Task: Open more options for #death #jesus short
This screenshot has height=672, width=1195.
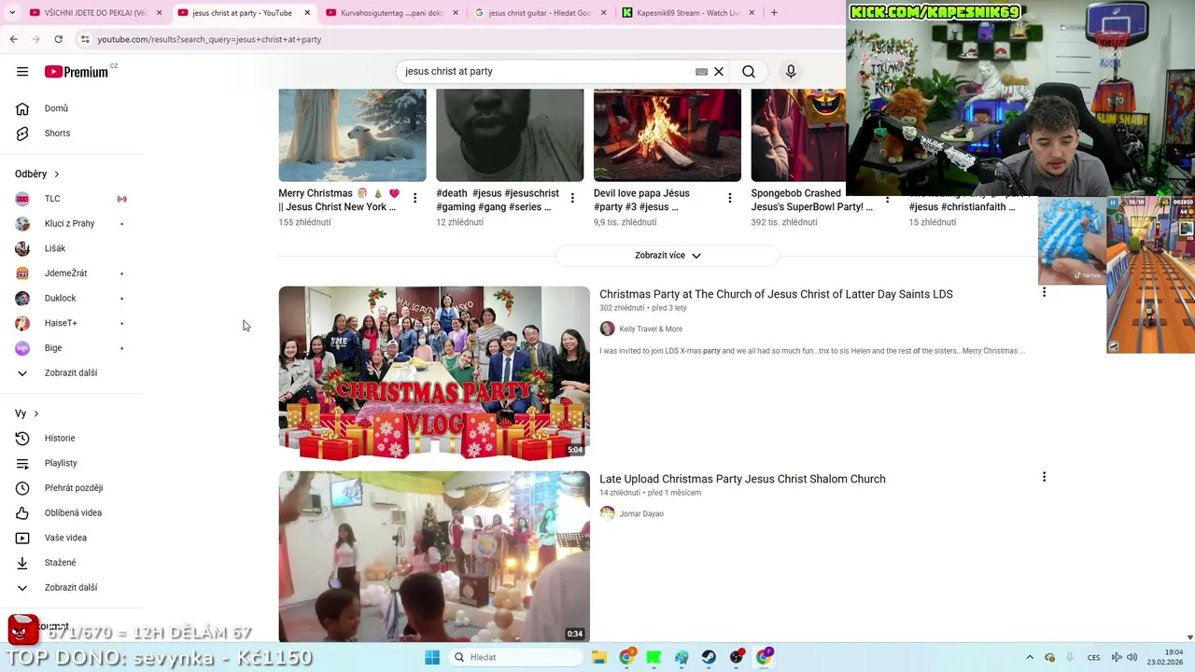Action: (x=572, y=198)
